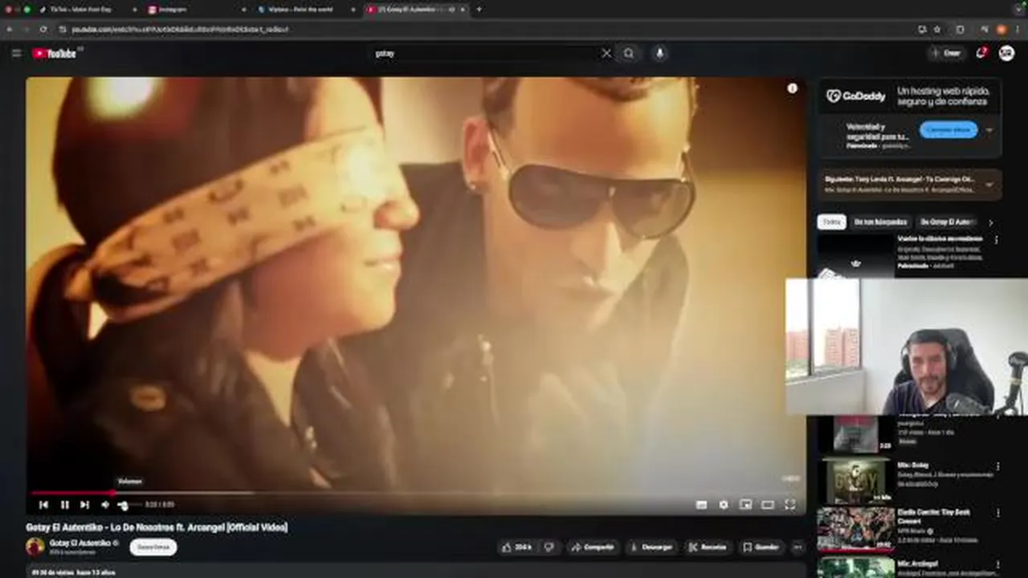Open options for Tiny Desk Concert video
1028x578 pixels.
coord(997,513)
